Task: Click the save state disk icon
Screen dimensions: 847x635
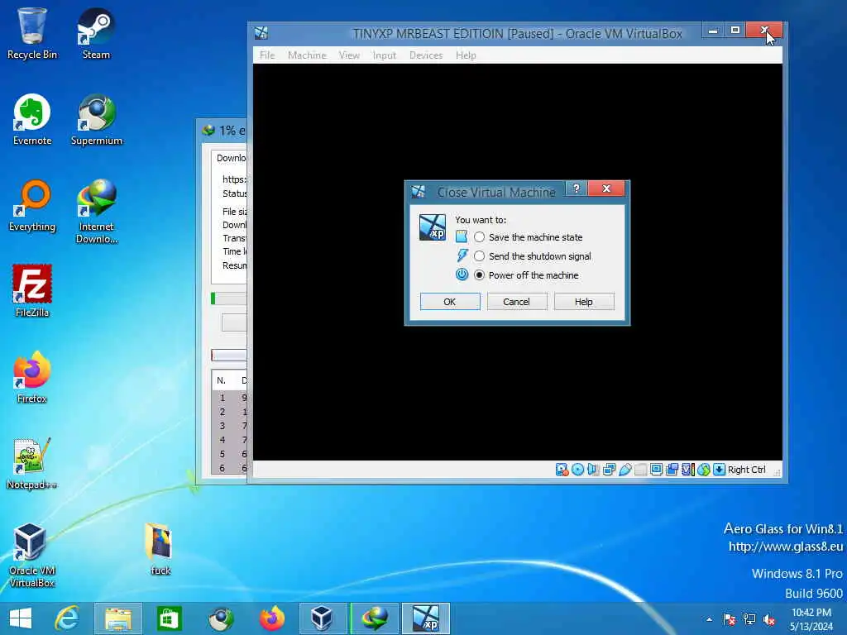Action: tap(462, 236)
